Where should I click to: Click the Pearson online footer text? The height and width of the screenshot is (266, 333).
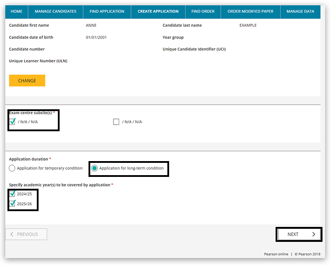click(x=276, y=254)
